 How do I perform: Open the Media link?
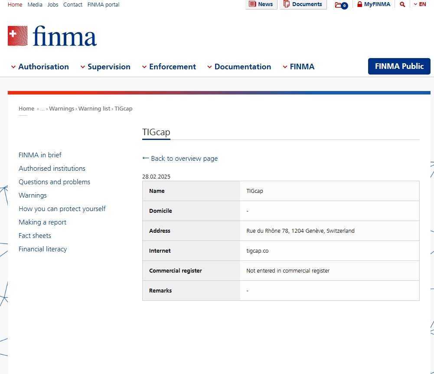tap(35, 4)
